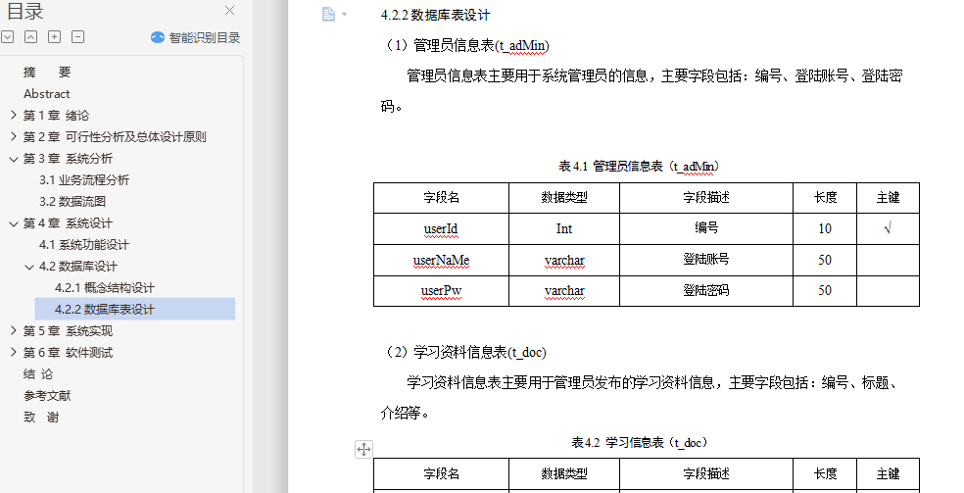Click the document icon beside heading 4.2.2
This screenshot has width=964, height=493.
click(x=329, y=14)
